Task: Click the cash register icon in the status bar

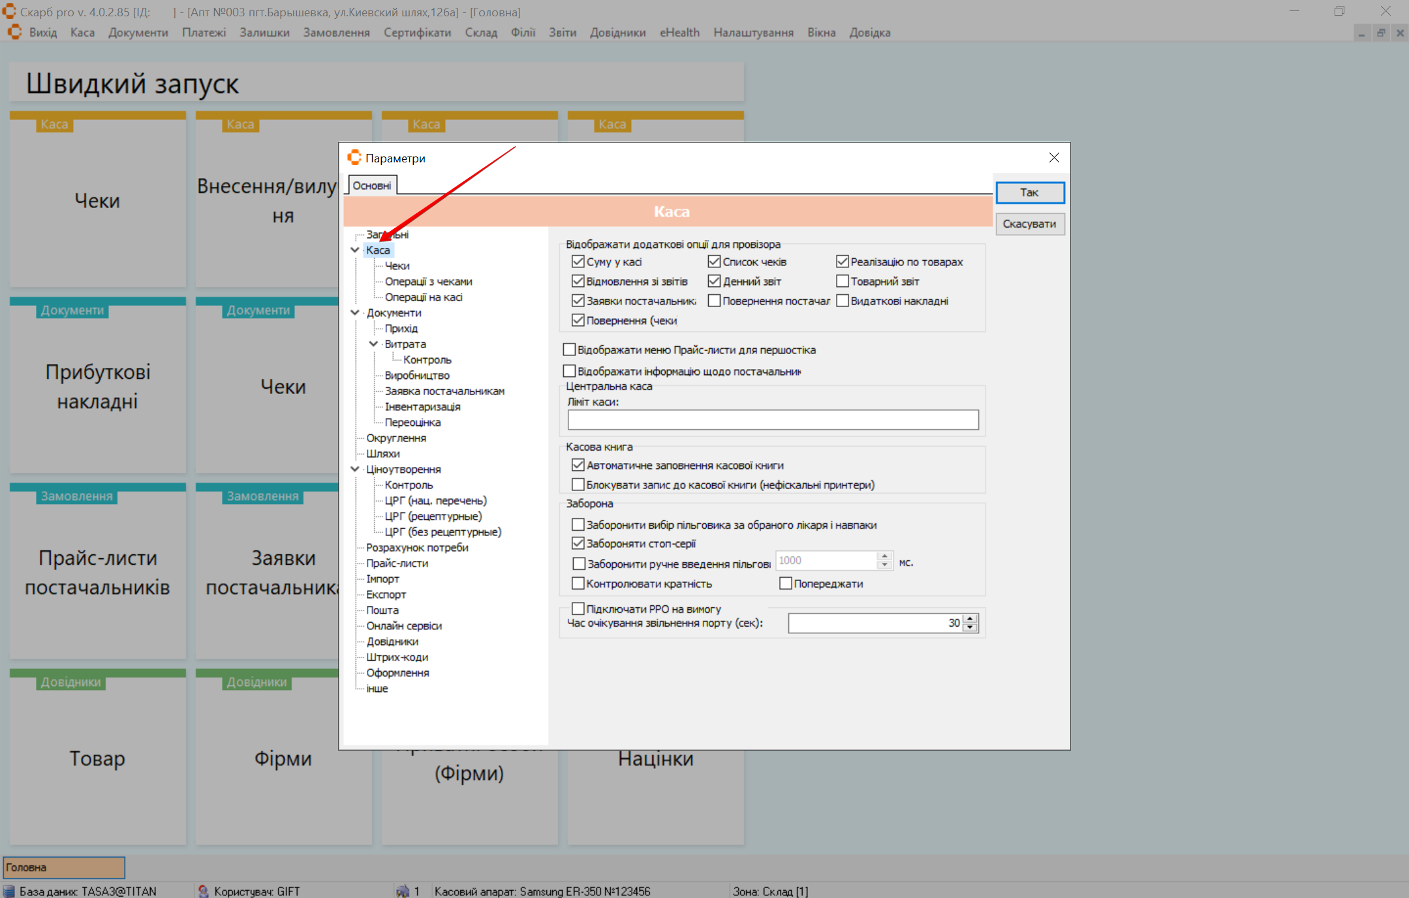Action: point(403,891)
